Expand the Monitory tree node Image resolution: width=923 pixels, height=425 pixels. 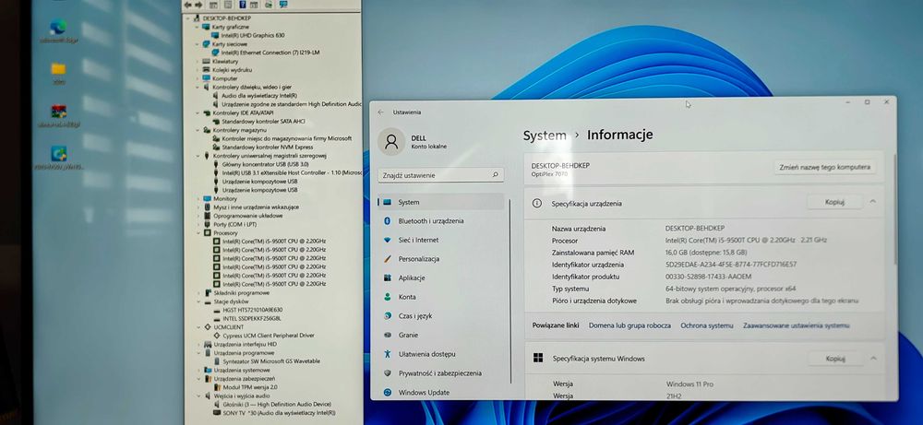tap(198, 199)
